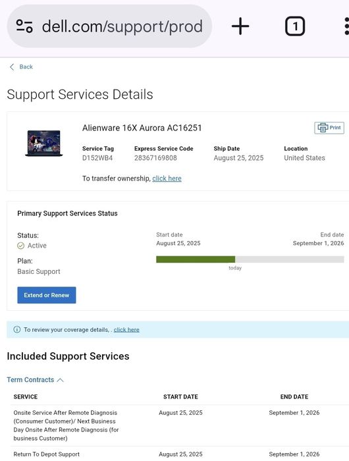Open a new tab with plus icon
The height and width of the screenshot is (461, 349).
[x=240, y=26]
